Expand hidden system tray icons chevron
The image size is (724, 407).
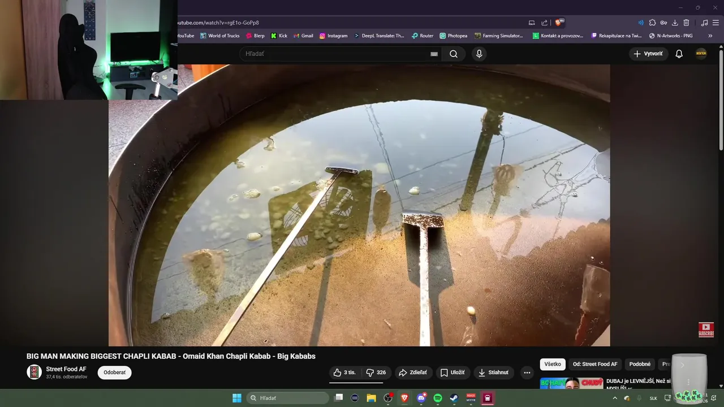coord(615,398)
